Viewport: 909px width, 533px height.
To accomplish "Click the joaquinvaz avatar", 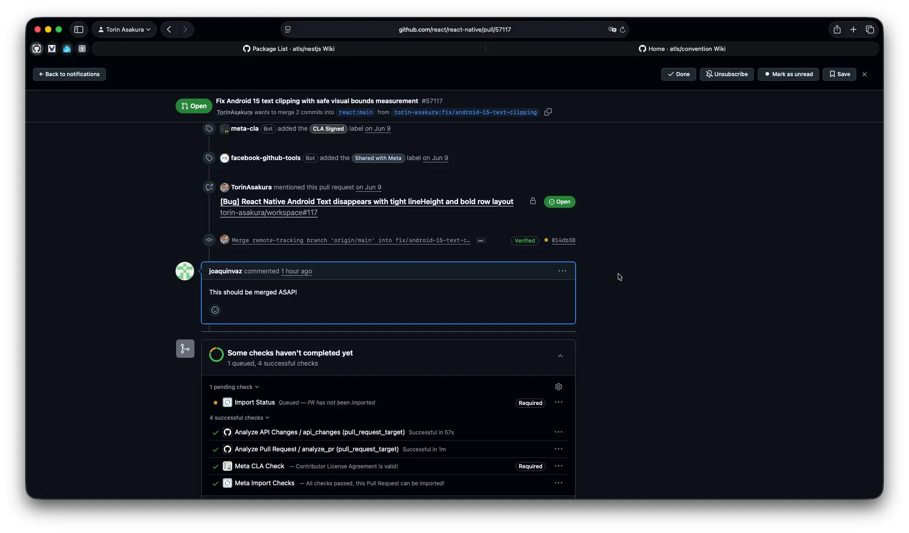I will (185, 271).
